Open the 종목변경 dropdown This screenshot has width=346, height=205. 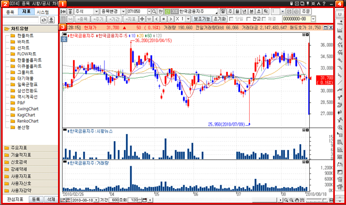[123, 12]
